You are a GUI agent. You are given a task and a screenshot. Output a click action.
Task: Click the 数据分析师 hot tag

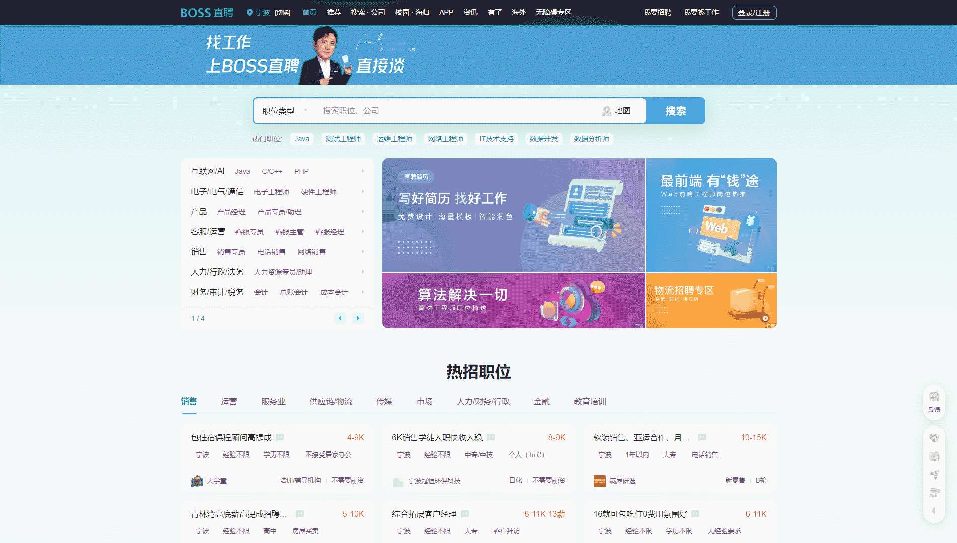point(592,139)
